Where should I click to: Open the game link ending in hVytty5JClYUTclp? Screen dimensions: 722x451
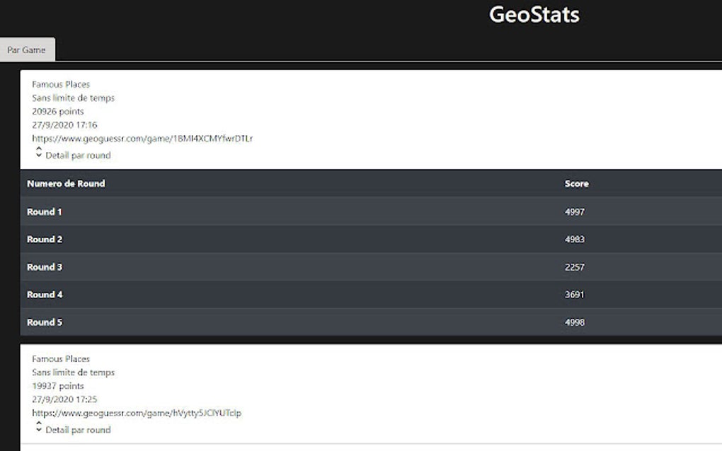point(136,413)
